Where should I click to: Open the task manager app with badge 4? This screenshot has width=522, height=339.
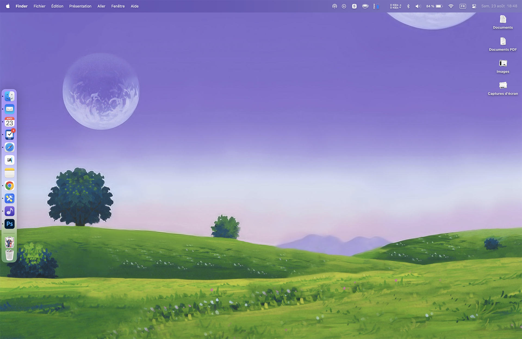click(10, 135)
